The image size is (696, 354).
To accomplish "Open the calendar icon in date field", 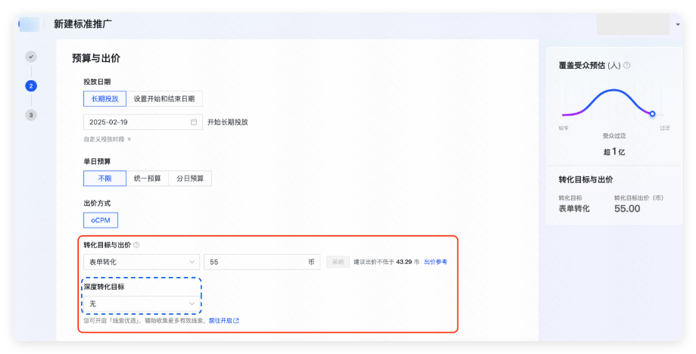I will tap(194, 122).
